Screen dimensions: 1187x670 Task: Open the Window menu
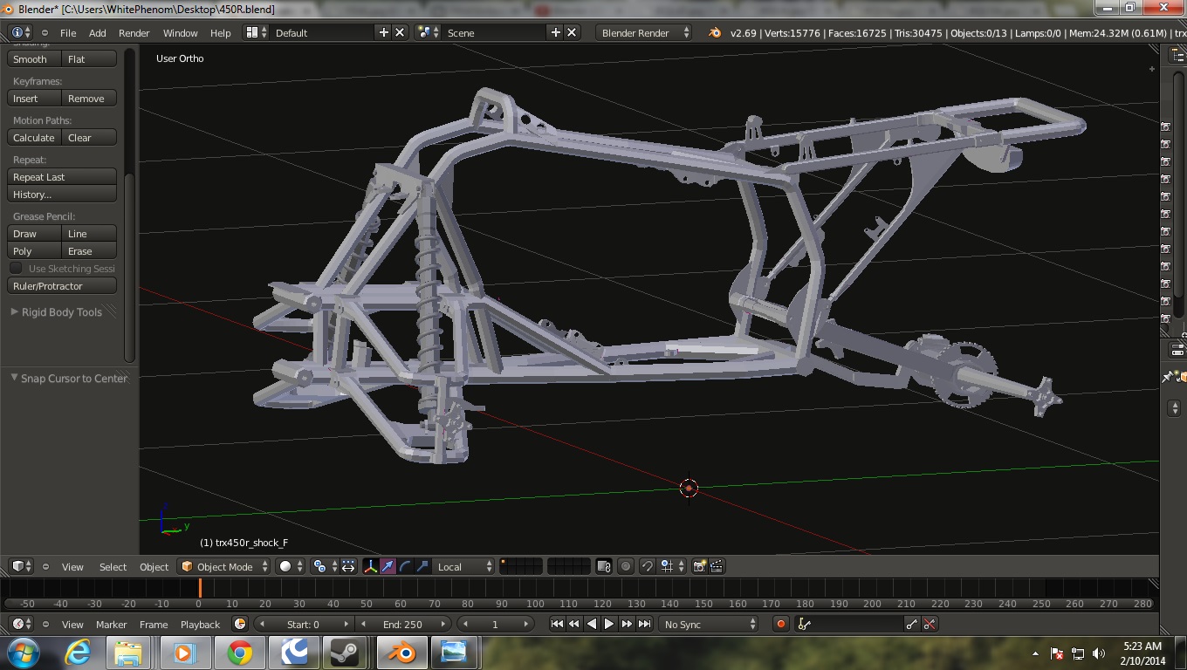pyautogui.click(x=181, y=33)
